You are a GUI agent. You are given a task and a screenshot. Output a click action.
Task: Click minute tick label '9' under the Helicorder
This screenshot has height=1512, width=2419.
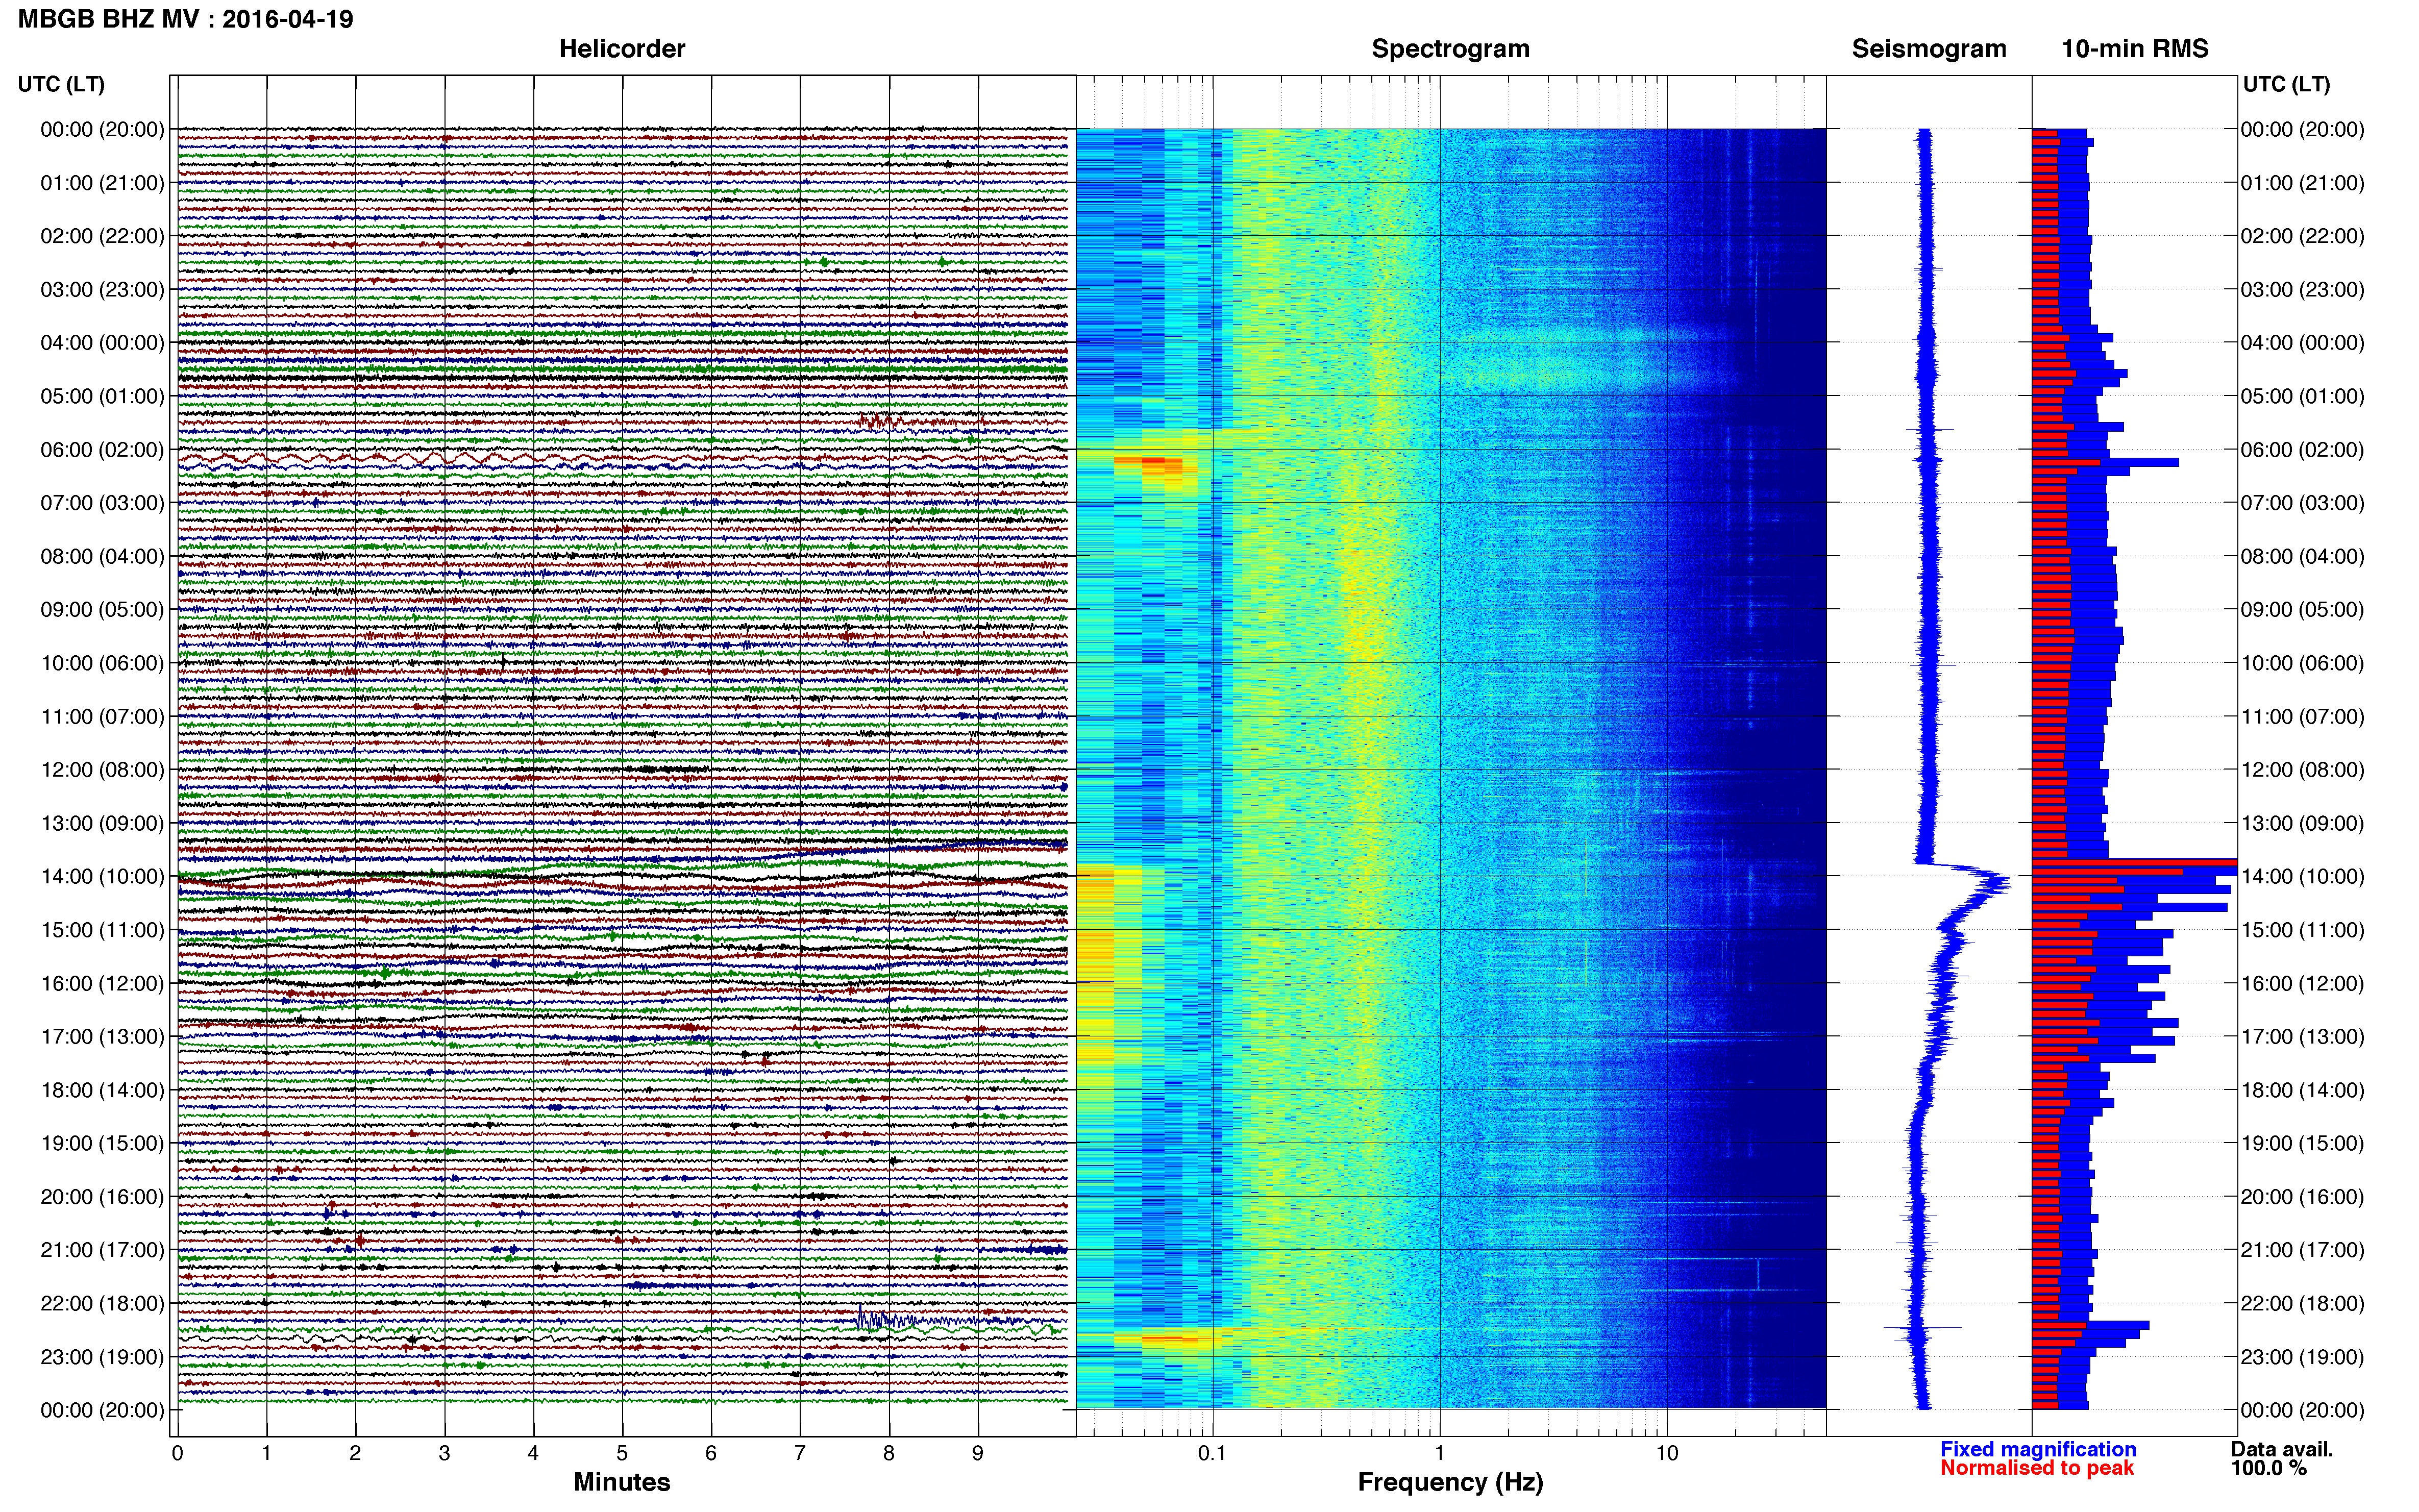pyautogui.click(x=978, y=1453)
